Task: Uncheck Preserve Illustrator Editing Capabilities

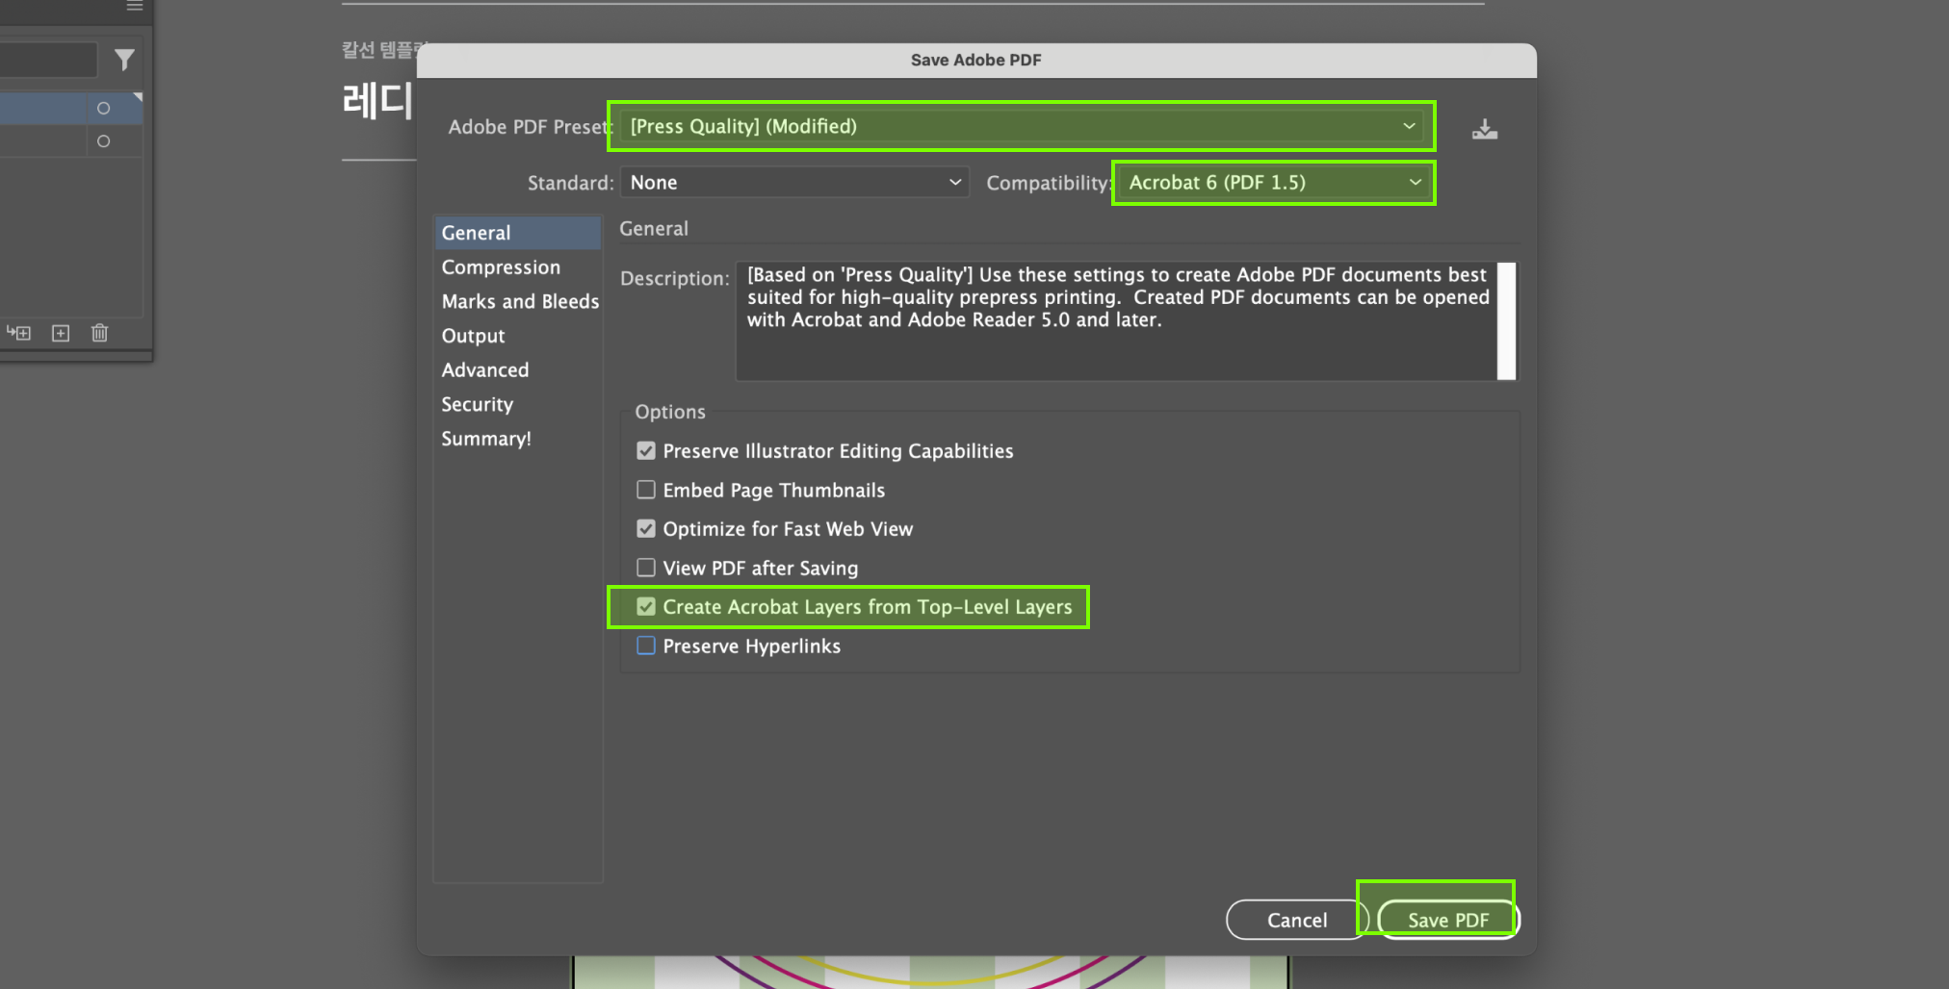Action: 646,450
